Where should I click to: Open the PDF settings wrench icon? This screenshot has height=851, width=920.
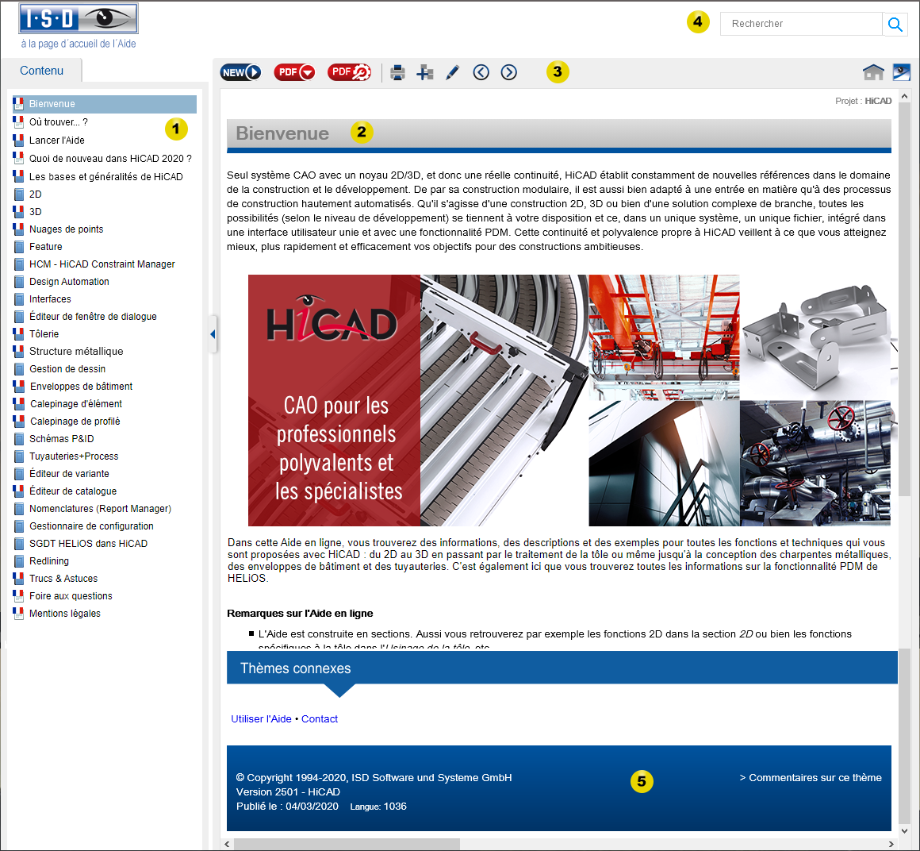coord(349,72)
